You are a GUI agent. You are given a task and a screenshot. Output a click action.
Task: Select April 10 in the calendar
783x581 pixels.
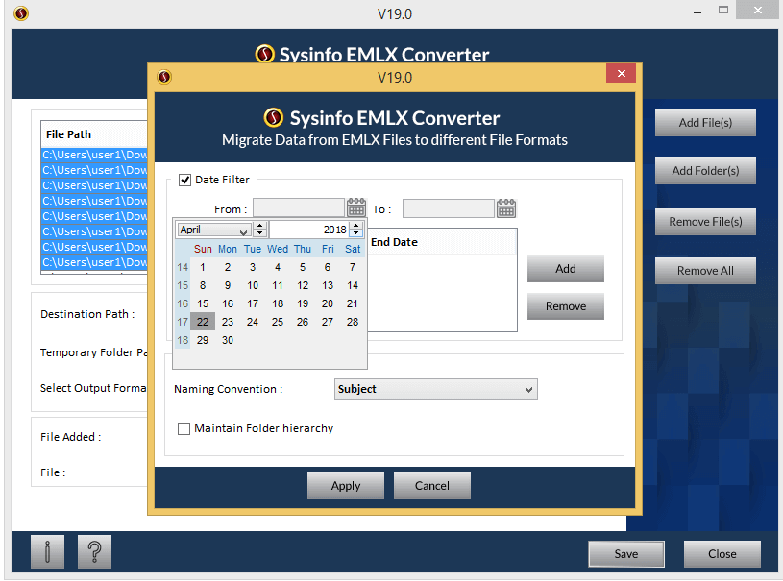253,285
